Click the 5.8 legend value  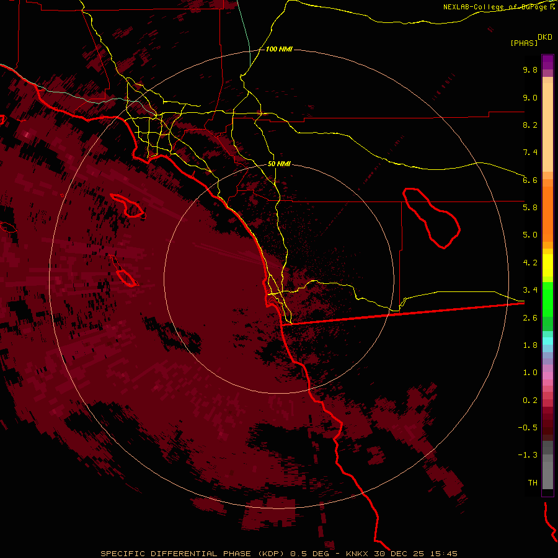[530, 208]
